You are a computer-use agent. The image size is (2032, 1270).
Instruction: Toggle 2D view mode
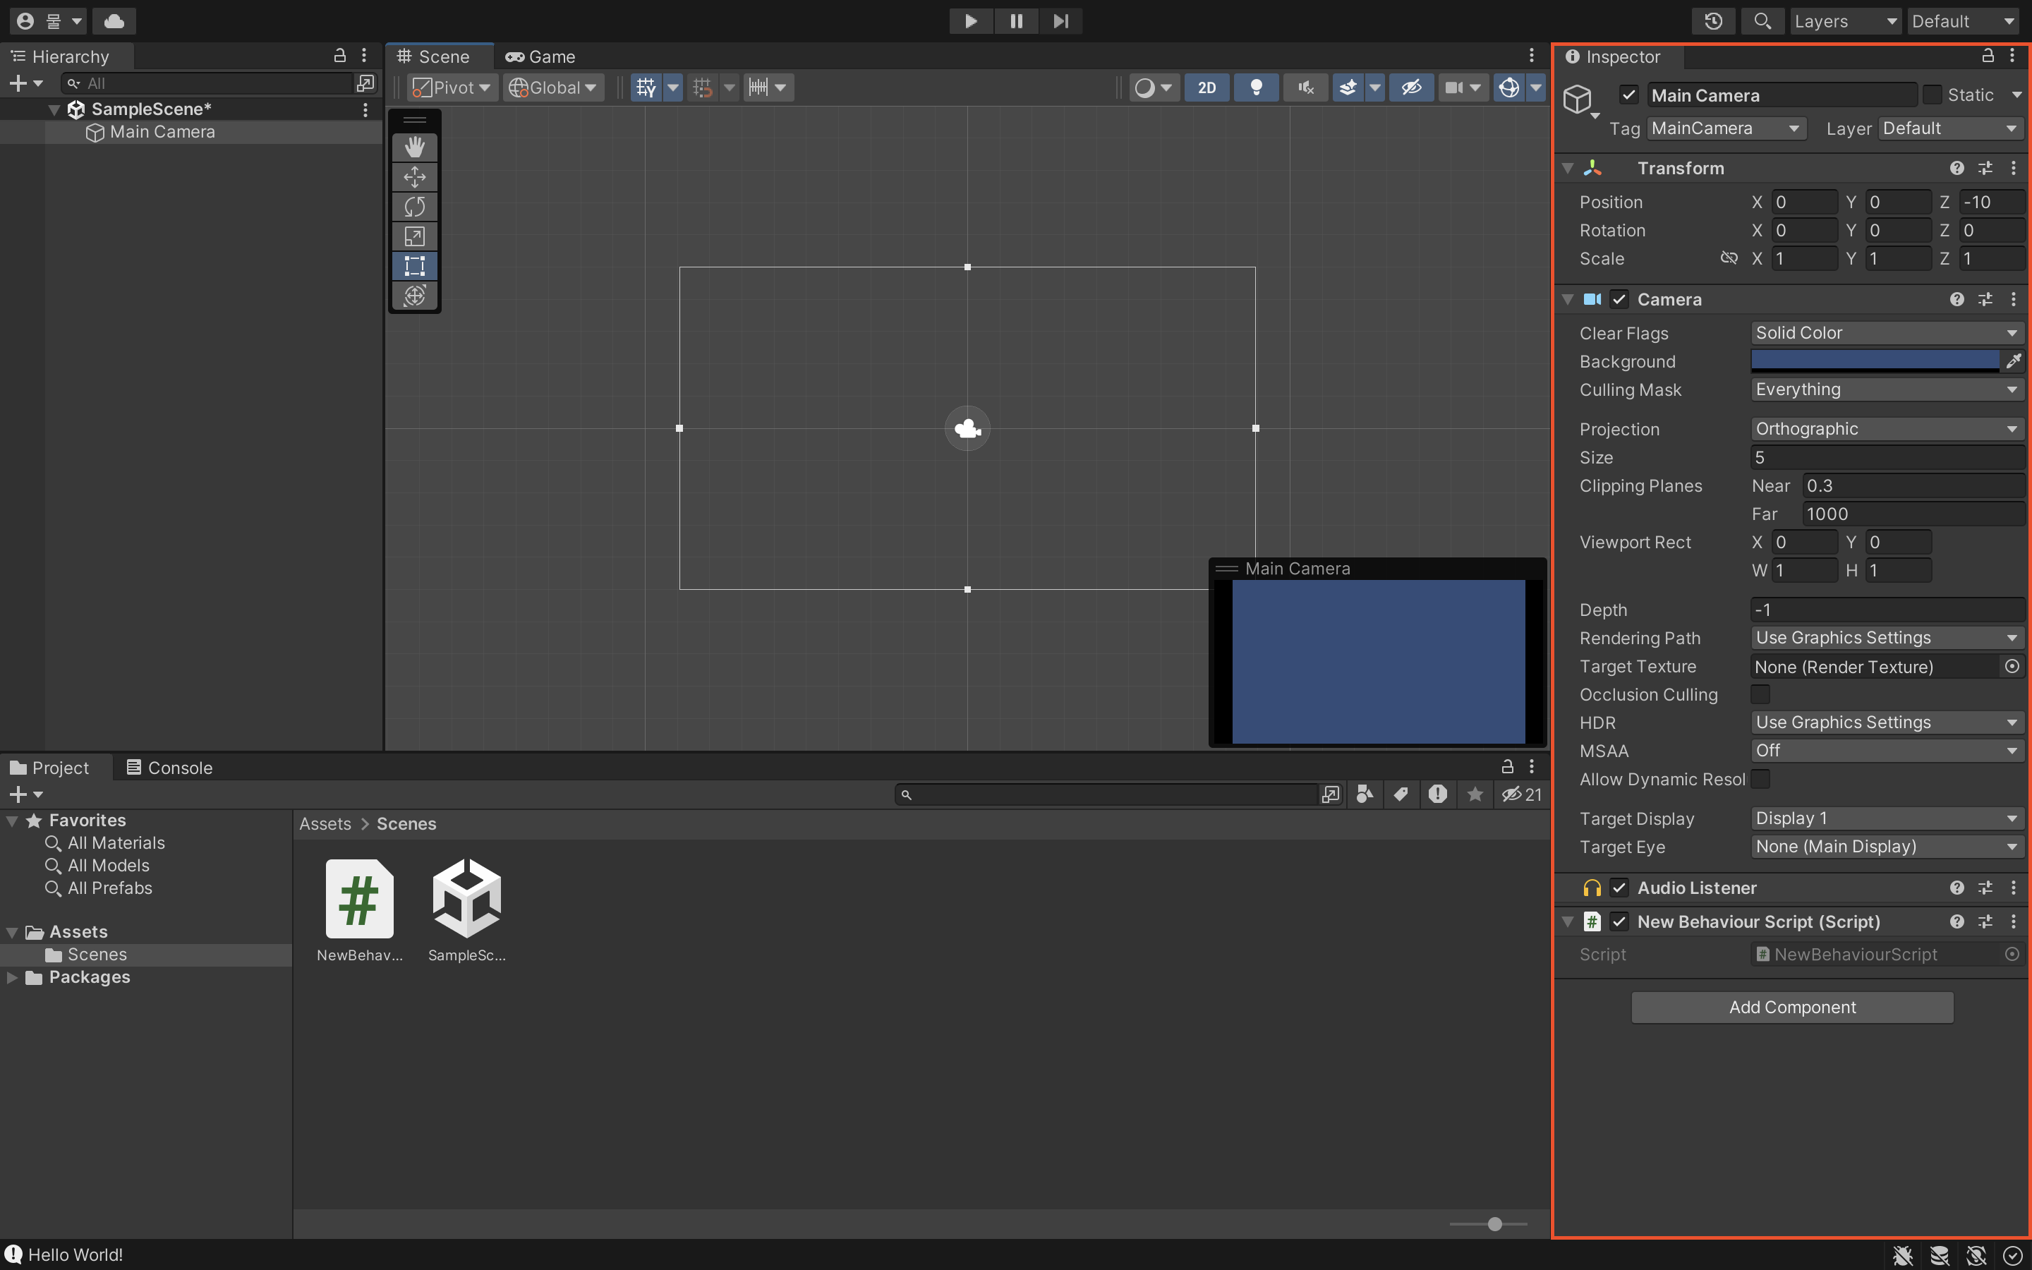coord(1206,87)
